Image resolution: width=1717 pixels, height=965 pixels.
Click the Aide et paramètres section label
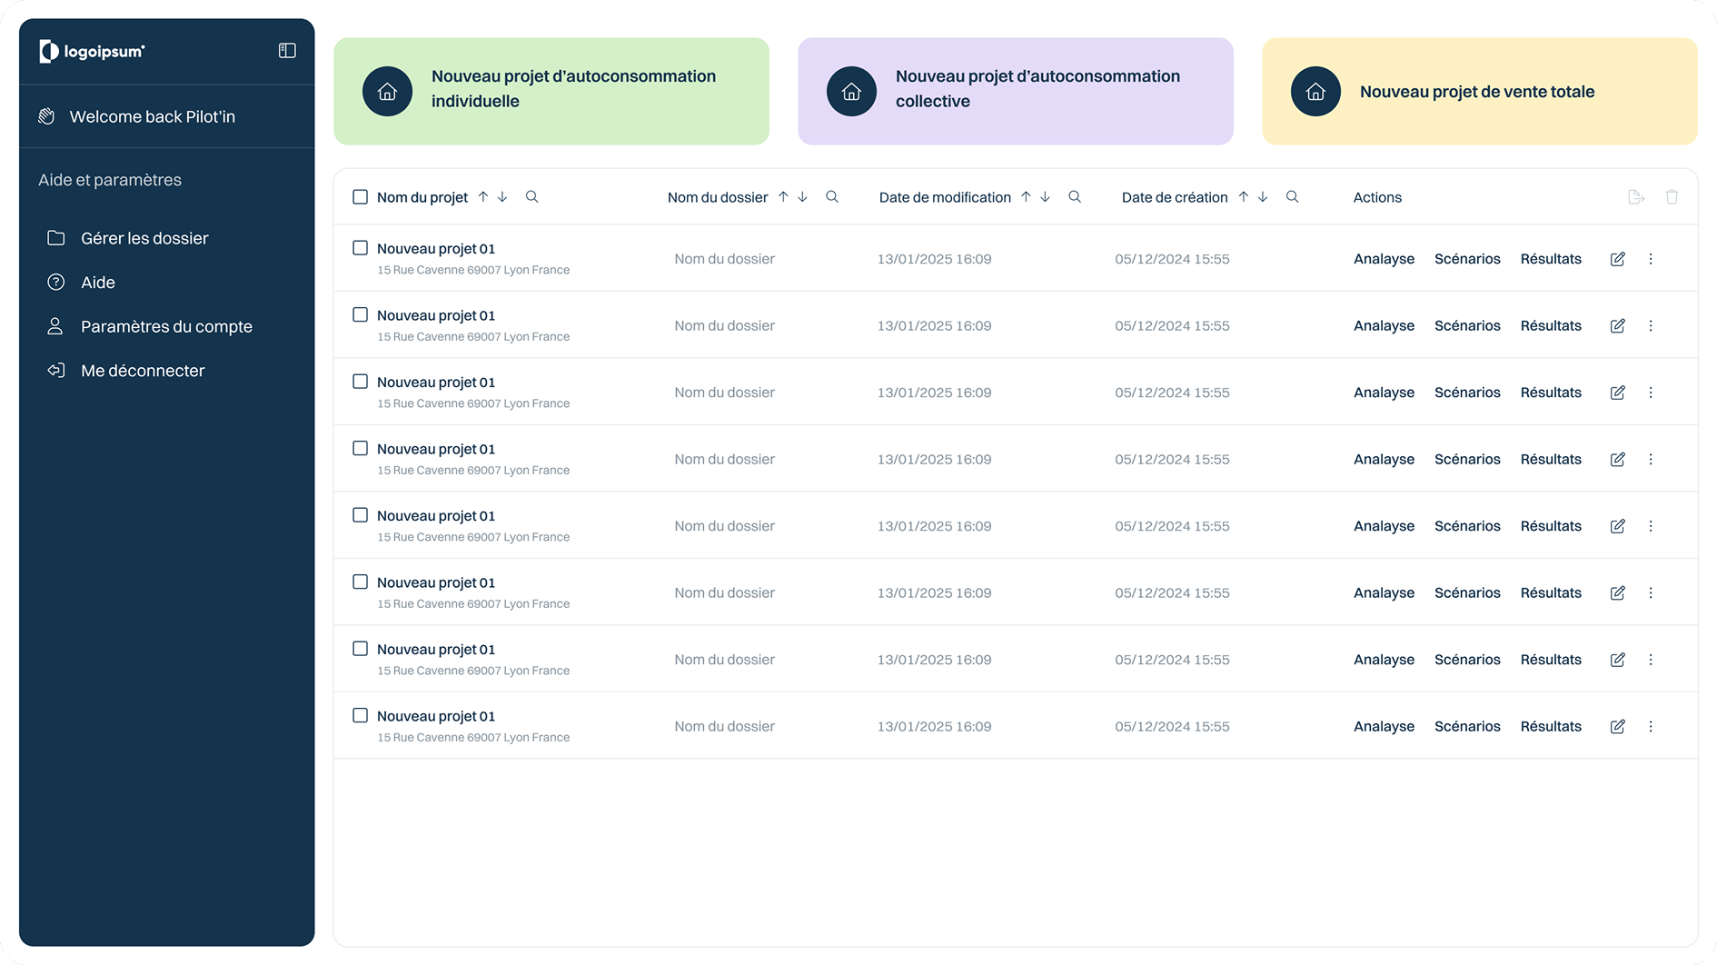click(x=110, y=180)
